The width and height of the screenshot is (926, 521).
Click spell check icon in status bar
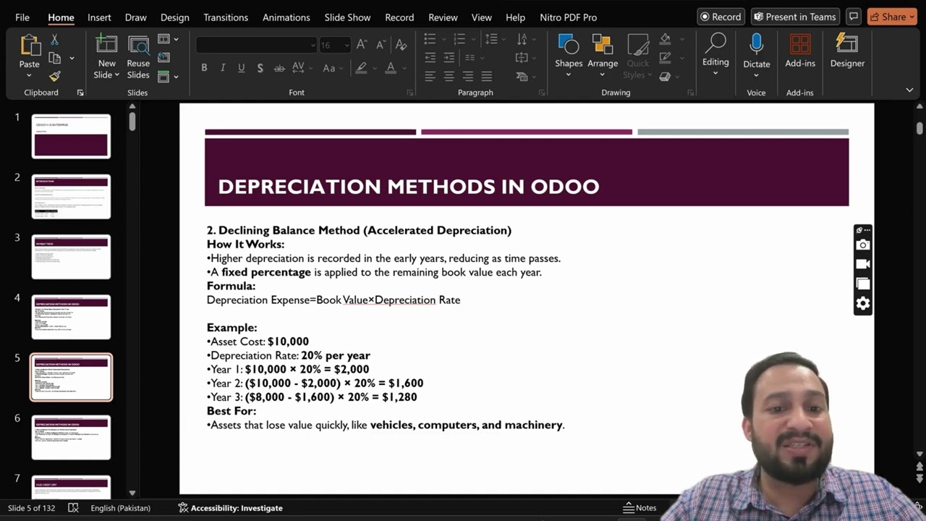73,508
